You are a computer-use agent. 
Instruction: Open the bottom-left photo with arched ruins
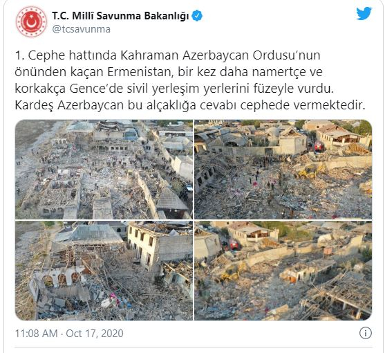(104, 271)
